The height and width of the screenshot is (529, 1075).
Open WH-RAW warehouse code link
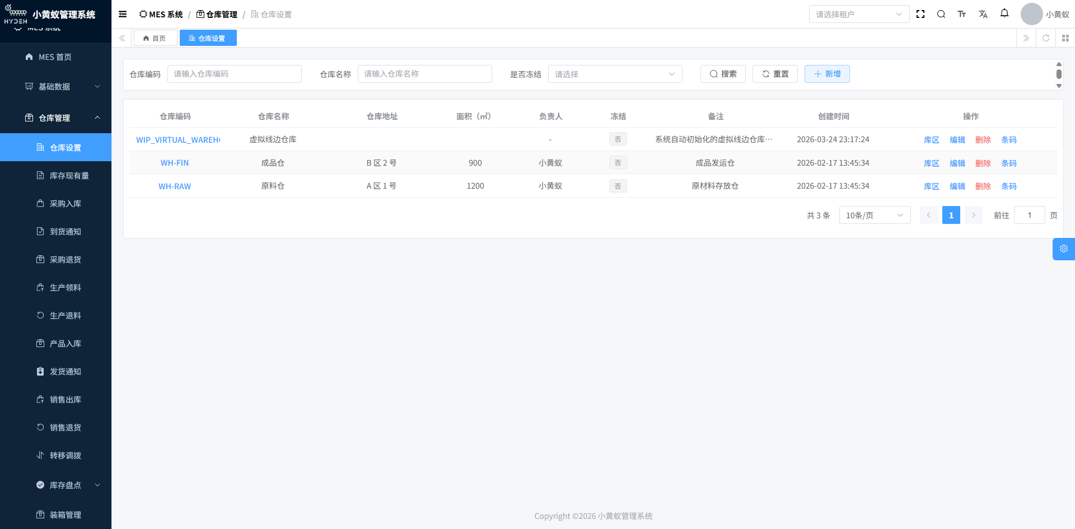click(x=175, y=186)
